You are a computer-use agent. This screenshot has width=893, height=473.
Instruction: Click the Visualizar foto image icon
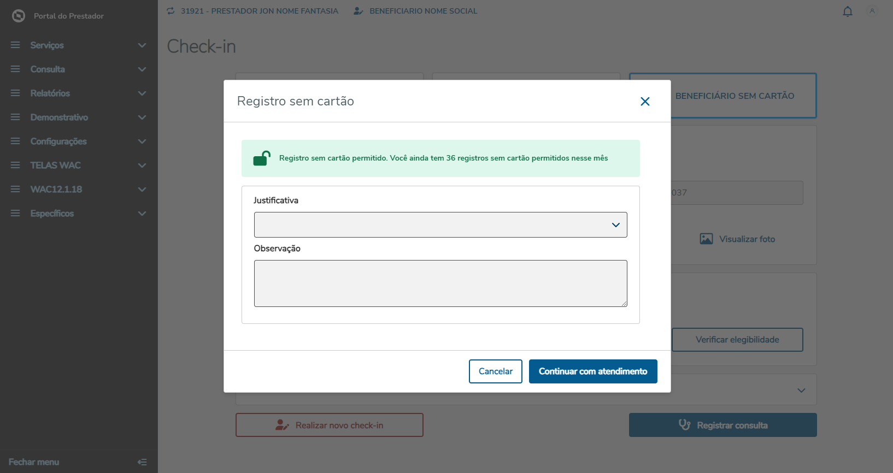(706, 239)
